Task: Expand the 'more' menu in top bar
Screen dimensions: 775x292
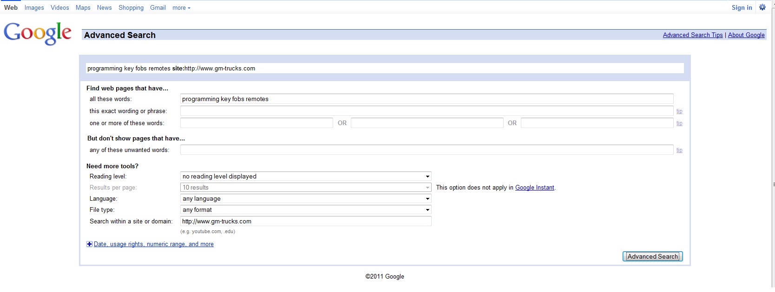Action: (181, 8)
